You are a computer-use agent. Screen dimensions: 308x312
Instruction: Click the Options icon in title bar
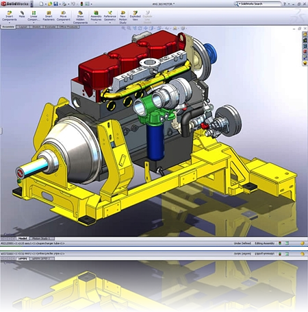(88, 3)
